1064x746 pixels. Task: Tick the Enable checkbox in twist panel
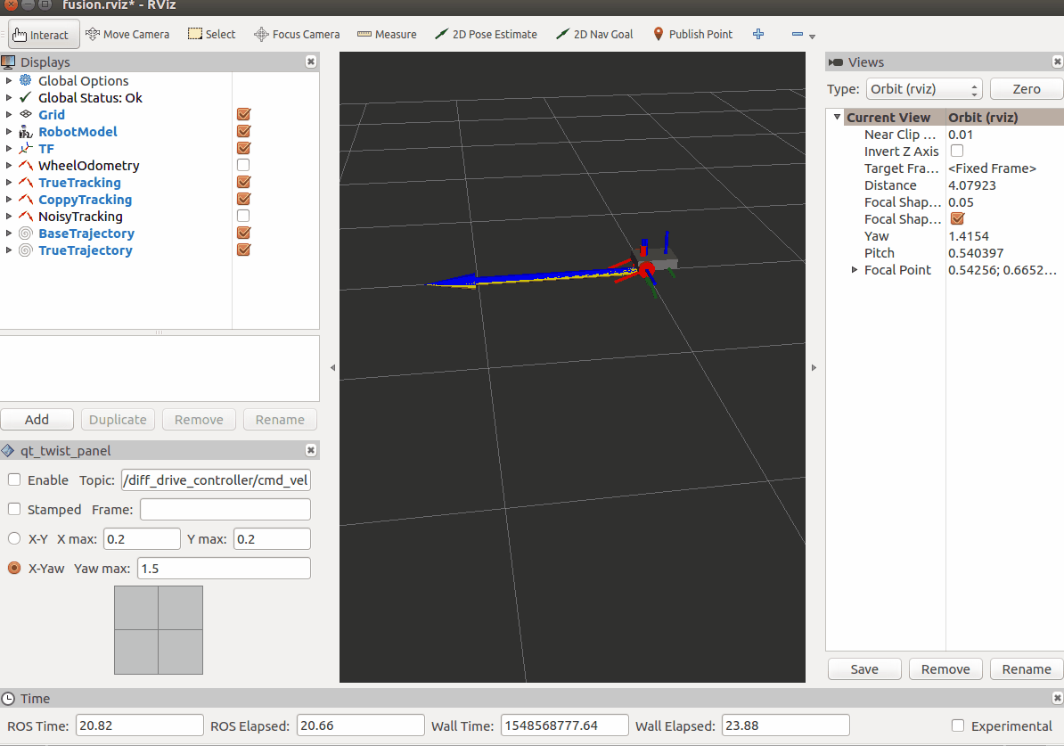14,480
